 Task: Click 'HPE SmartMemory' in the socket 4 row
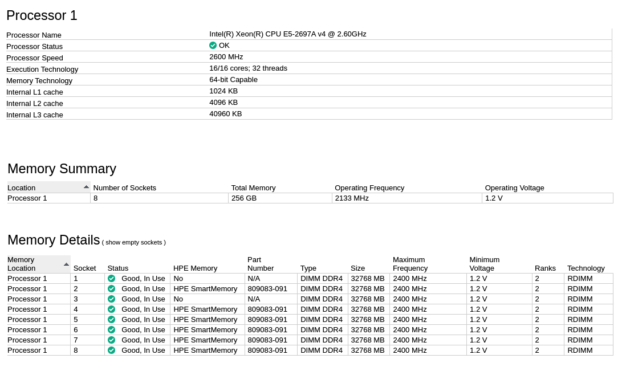206,309
